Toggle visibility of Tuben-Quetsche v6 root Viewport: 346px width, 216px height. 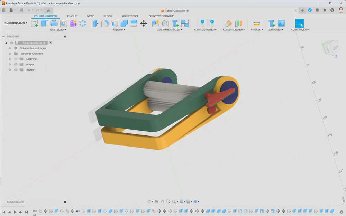[12, 43]
